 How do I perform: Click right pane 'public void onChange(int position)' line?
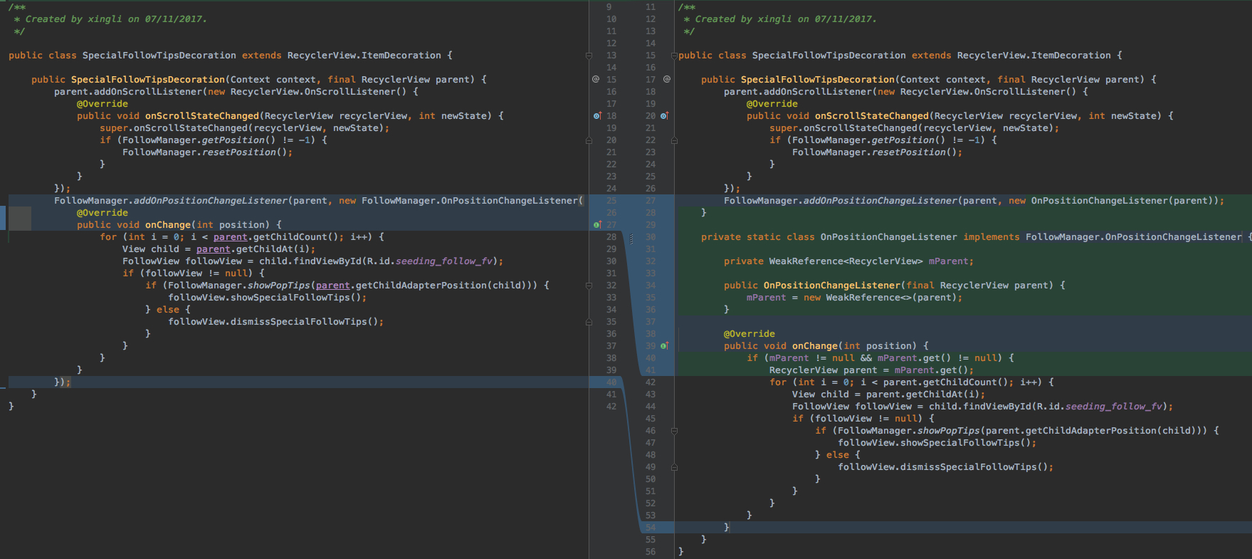point(826,345)
